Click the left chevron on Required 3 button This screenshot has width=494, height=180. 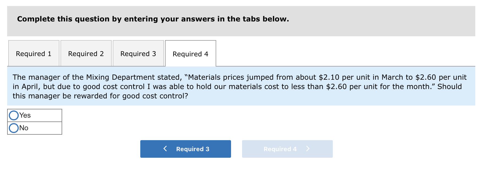click(x=165, y=149)
